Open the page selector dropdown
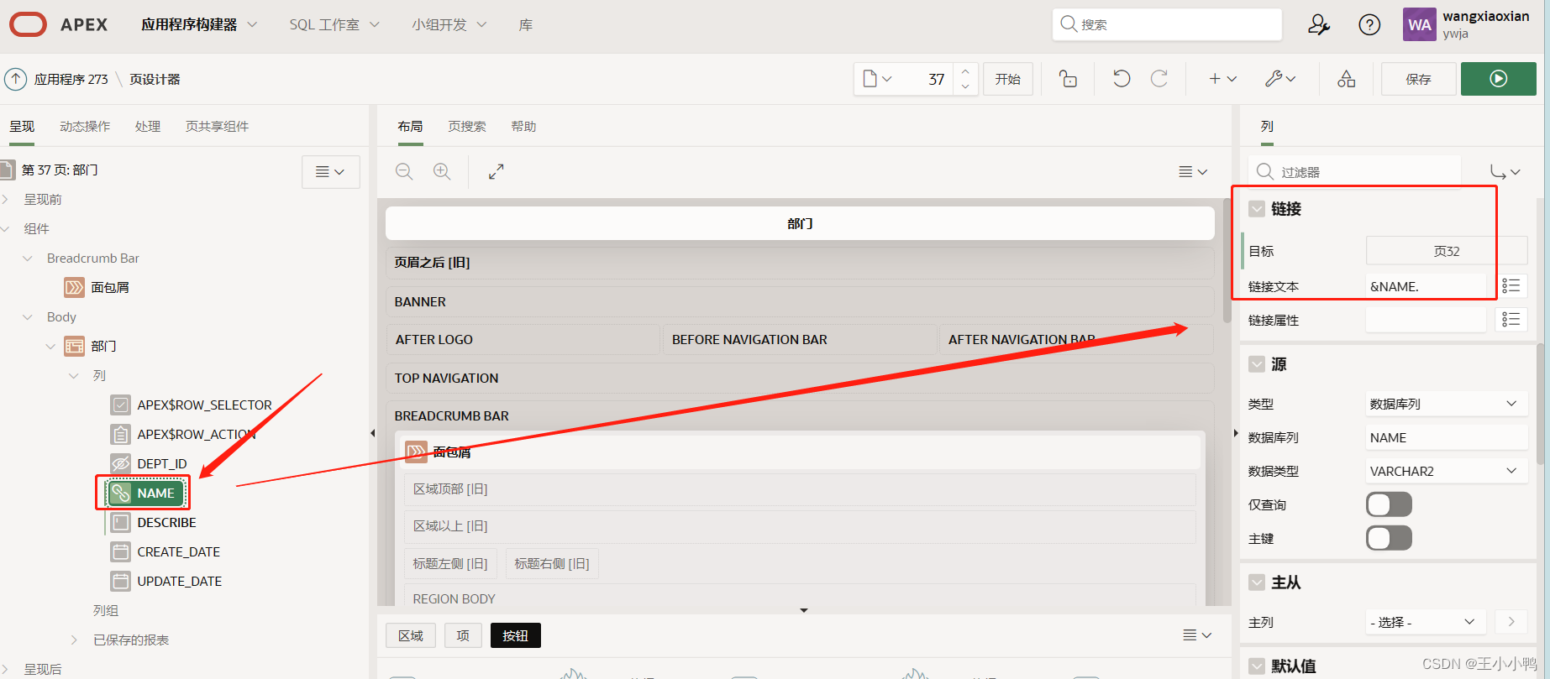 coord(877,79)
